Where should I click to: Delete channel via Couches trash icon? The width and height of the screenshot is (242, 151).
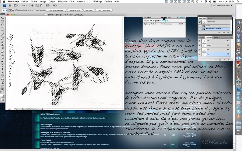tap(229, 60)
